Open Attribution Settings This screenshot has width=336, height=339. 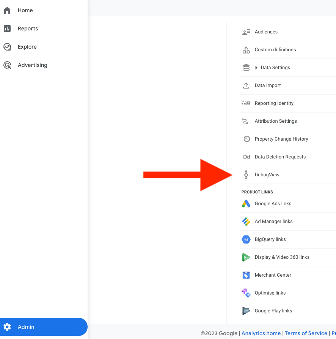[x=276, y=121]
